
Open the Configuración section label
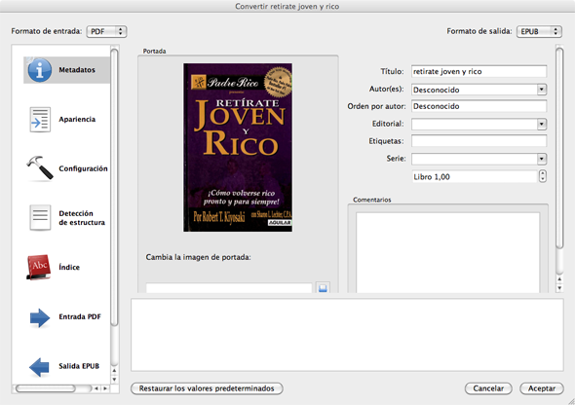coord(83,168)
